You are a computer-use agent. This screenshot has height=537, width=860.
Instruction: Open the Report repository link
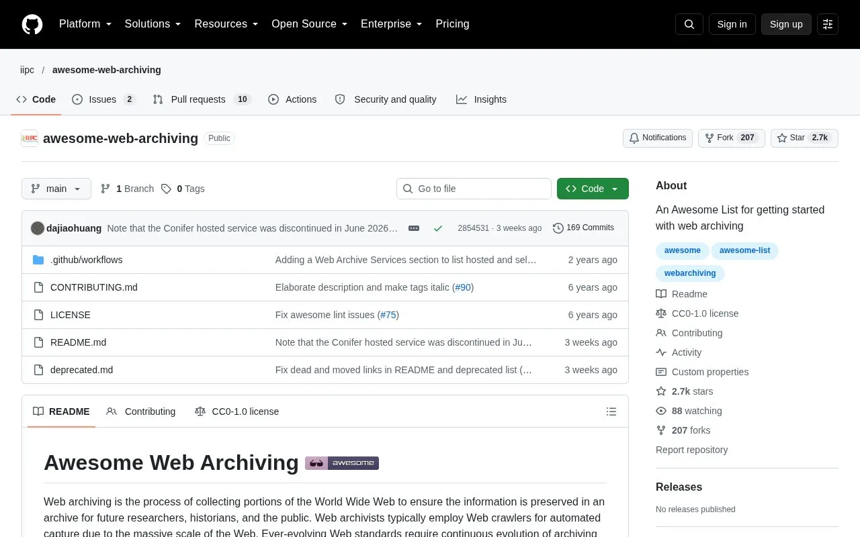click(x=691, y=450)
